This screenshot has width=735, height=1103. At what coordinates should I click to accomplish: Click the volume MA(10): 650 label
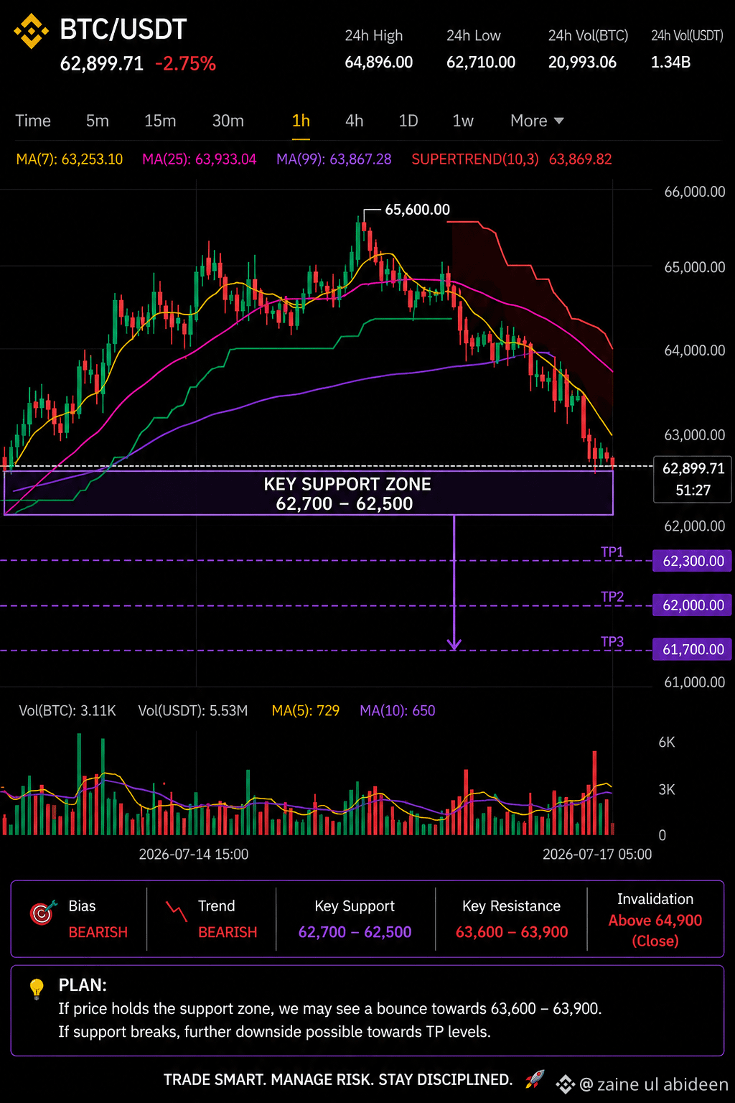(x=398, y=711)
